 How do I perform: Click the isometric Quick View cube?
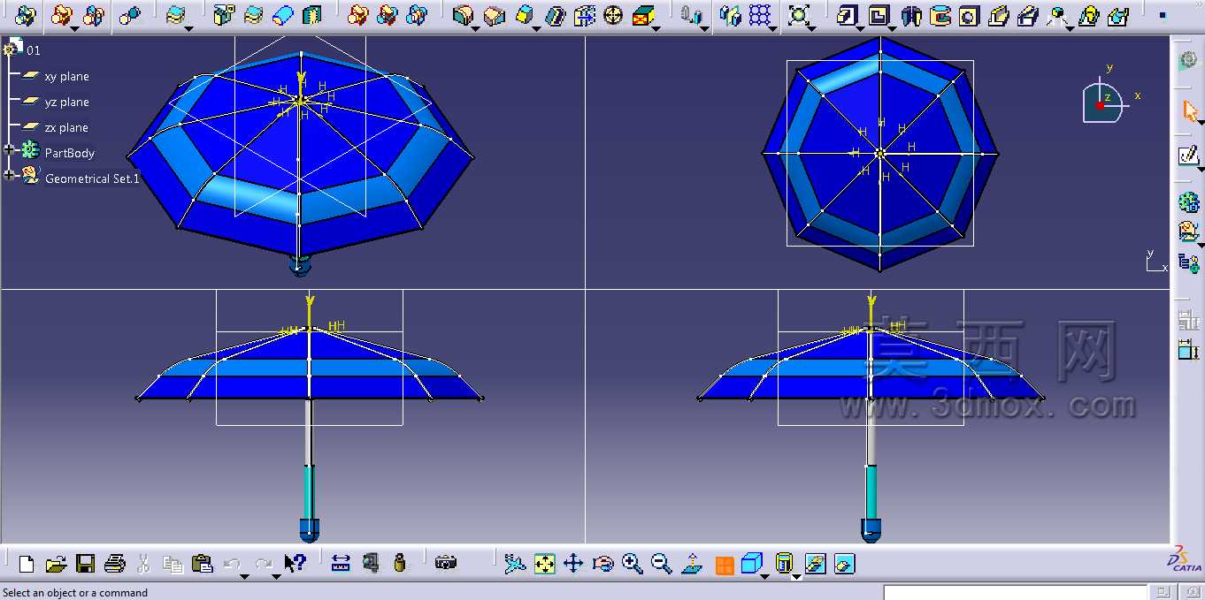pyautogui.click(x=751, y=563)
